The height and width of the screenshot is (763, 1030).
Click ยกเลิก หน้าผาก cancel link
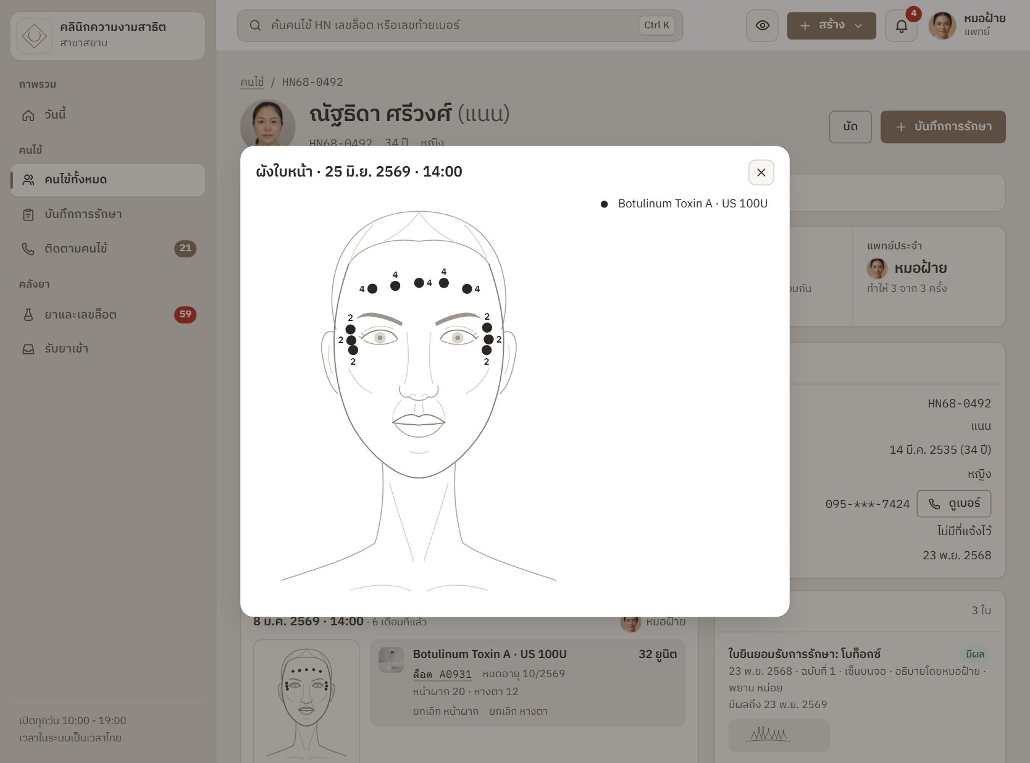pyautogui.click(x=445, y=711)
